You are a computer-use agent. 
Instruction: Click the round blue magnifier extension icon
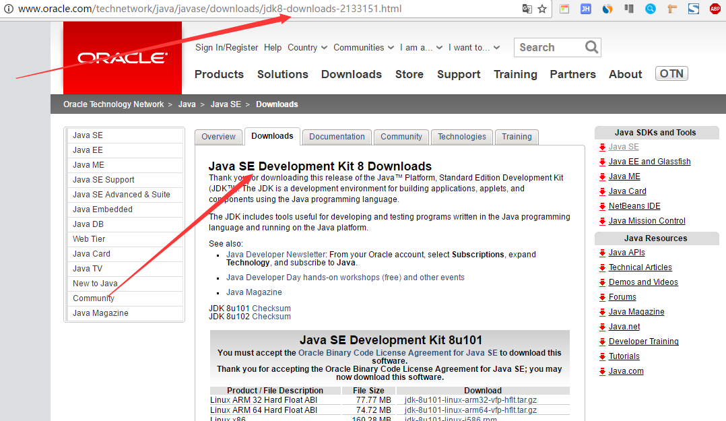651,9
